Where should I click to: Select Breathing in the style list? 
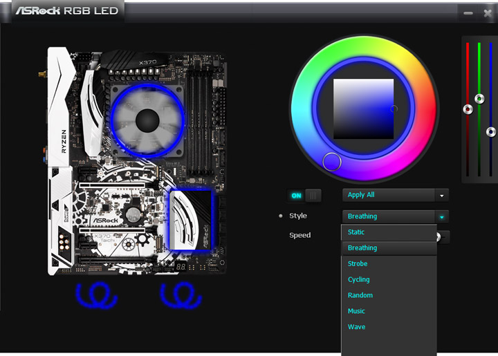pyautogui.click(x=389, y=248)
